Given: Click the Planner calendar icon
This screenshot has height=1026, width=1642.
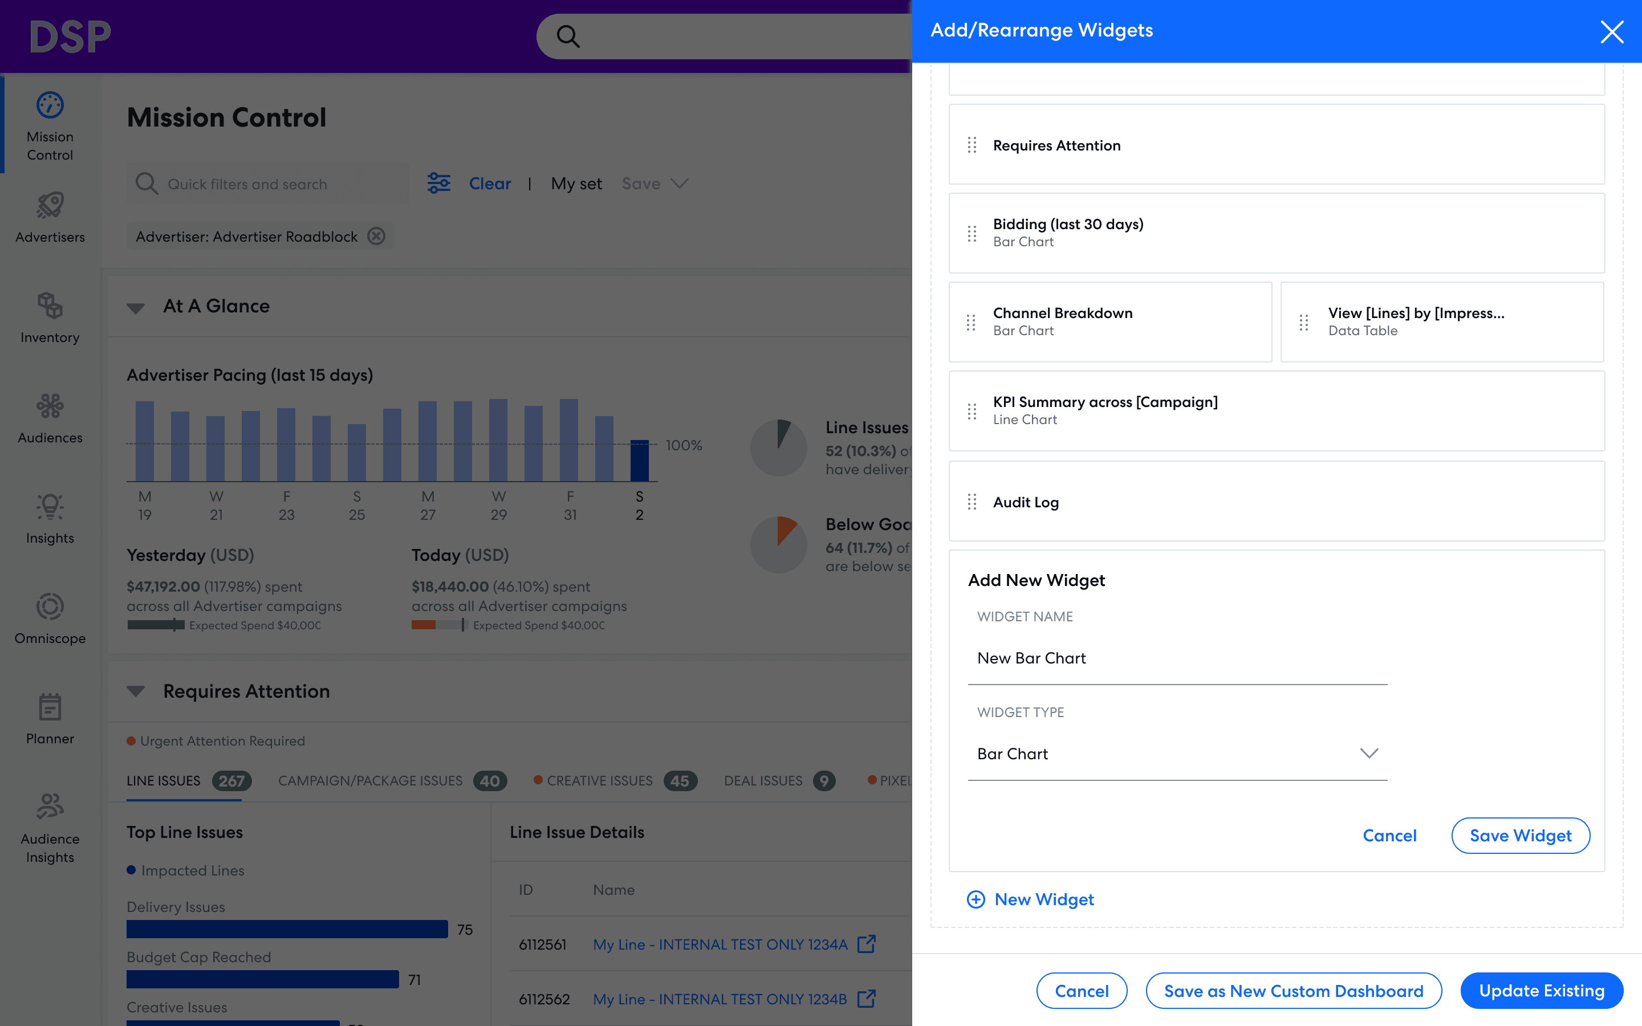Looking at the screenshot, I should (50, 707).
